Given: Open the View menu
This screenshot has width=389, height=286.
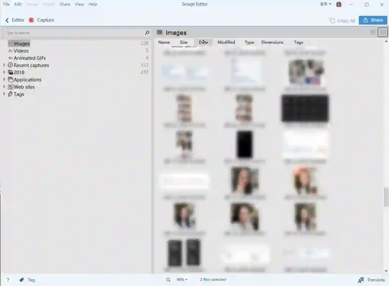Looking at the screenshot, I should (x=79, y=4).
